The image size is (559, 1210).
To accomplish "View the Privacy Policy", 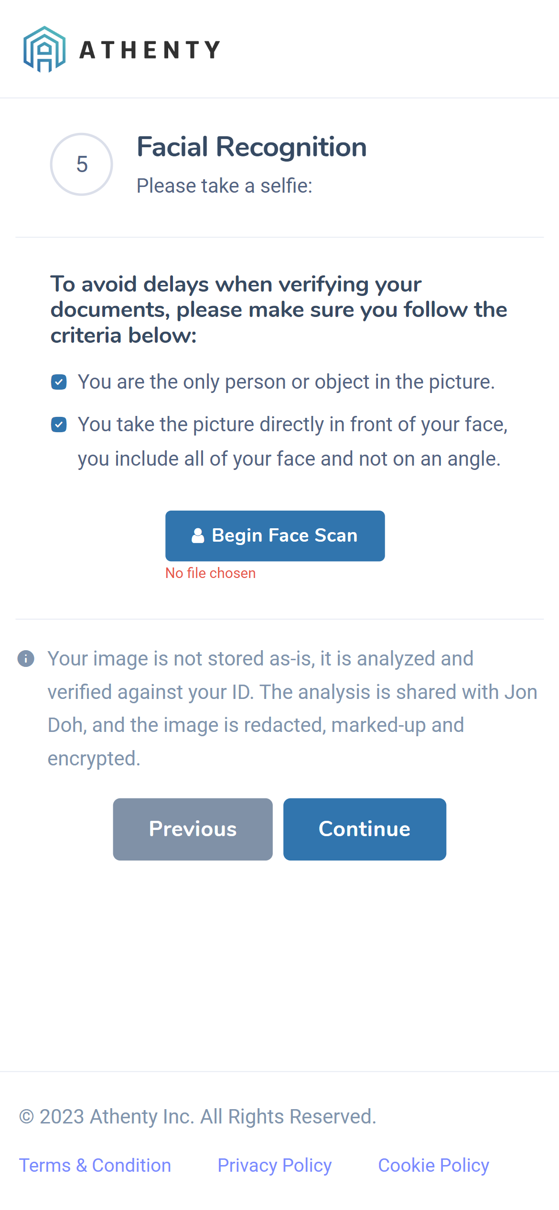I will click(274, 1165).
